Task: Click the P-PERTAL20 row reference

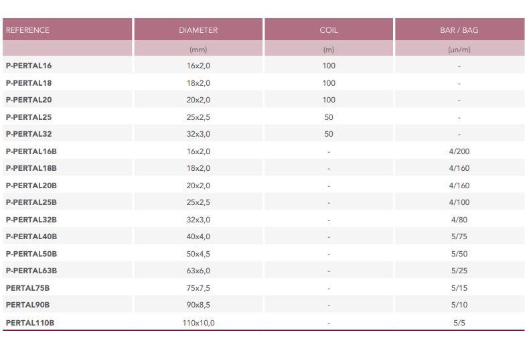Action: pyautogui.click(x=29, y=100)
